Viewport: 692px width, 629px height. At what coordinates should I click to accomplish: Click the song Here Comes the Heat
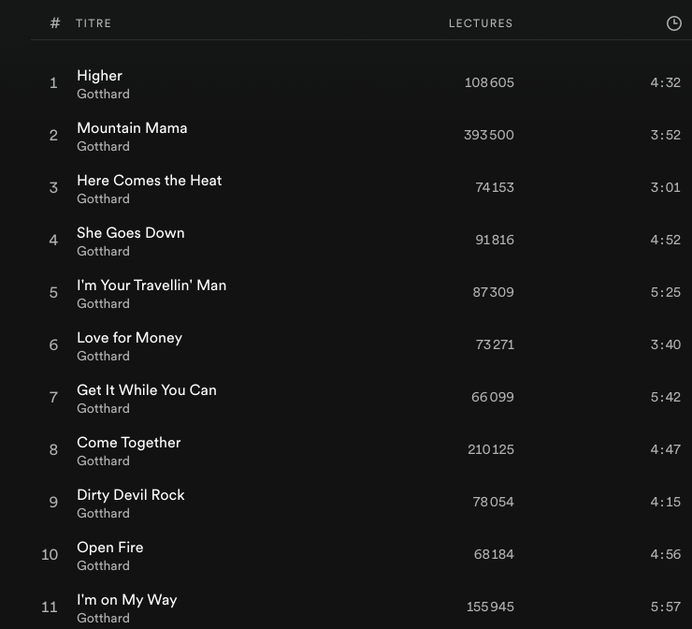pyautogui.click(x=150, y=181)
